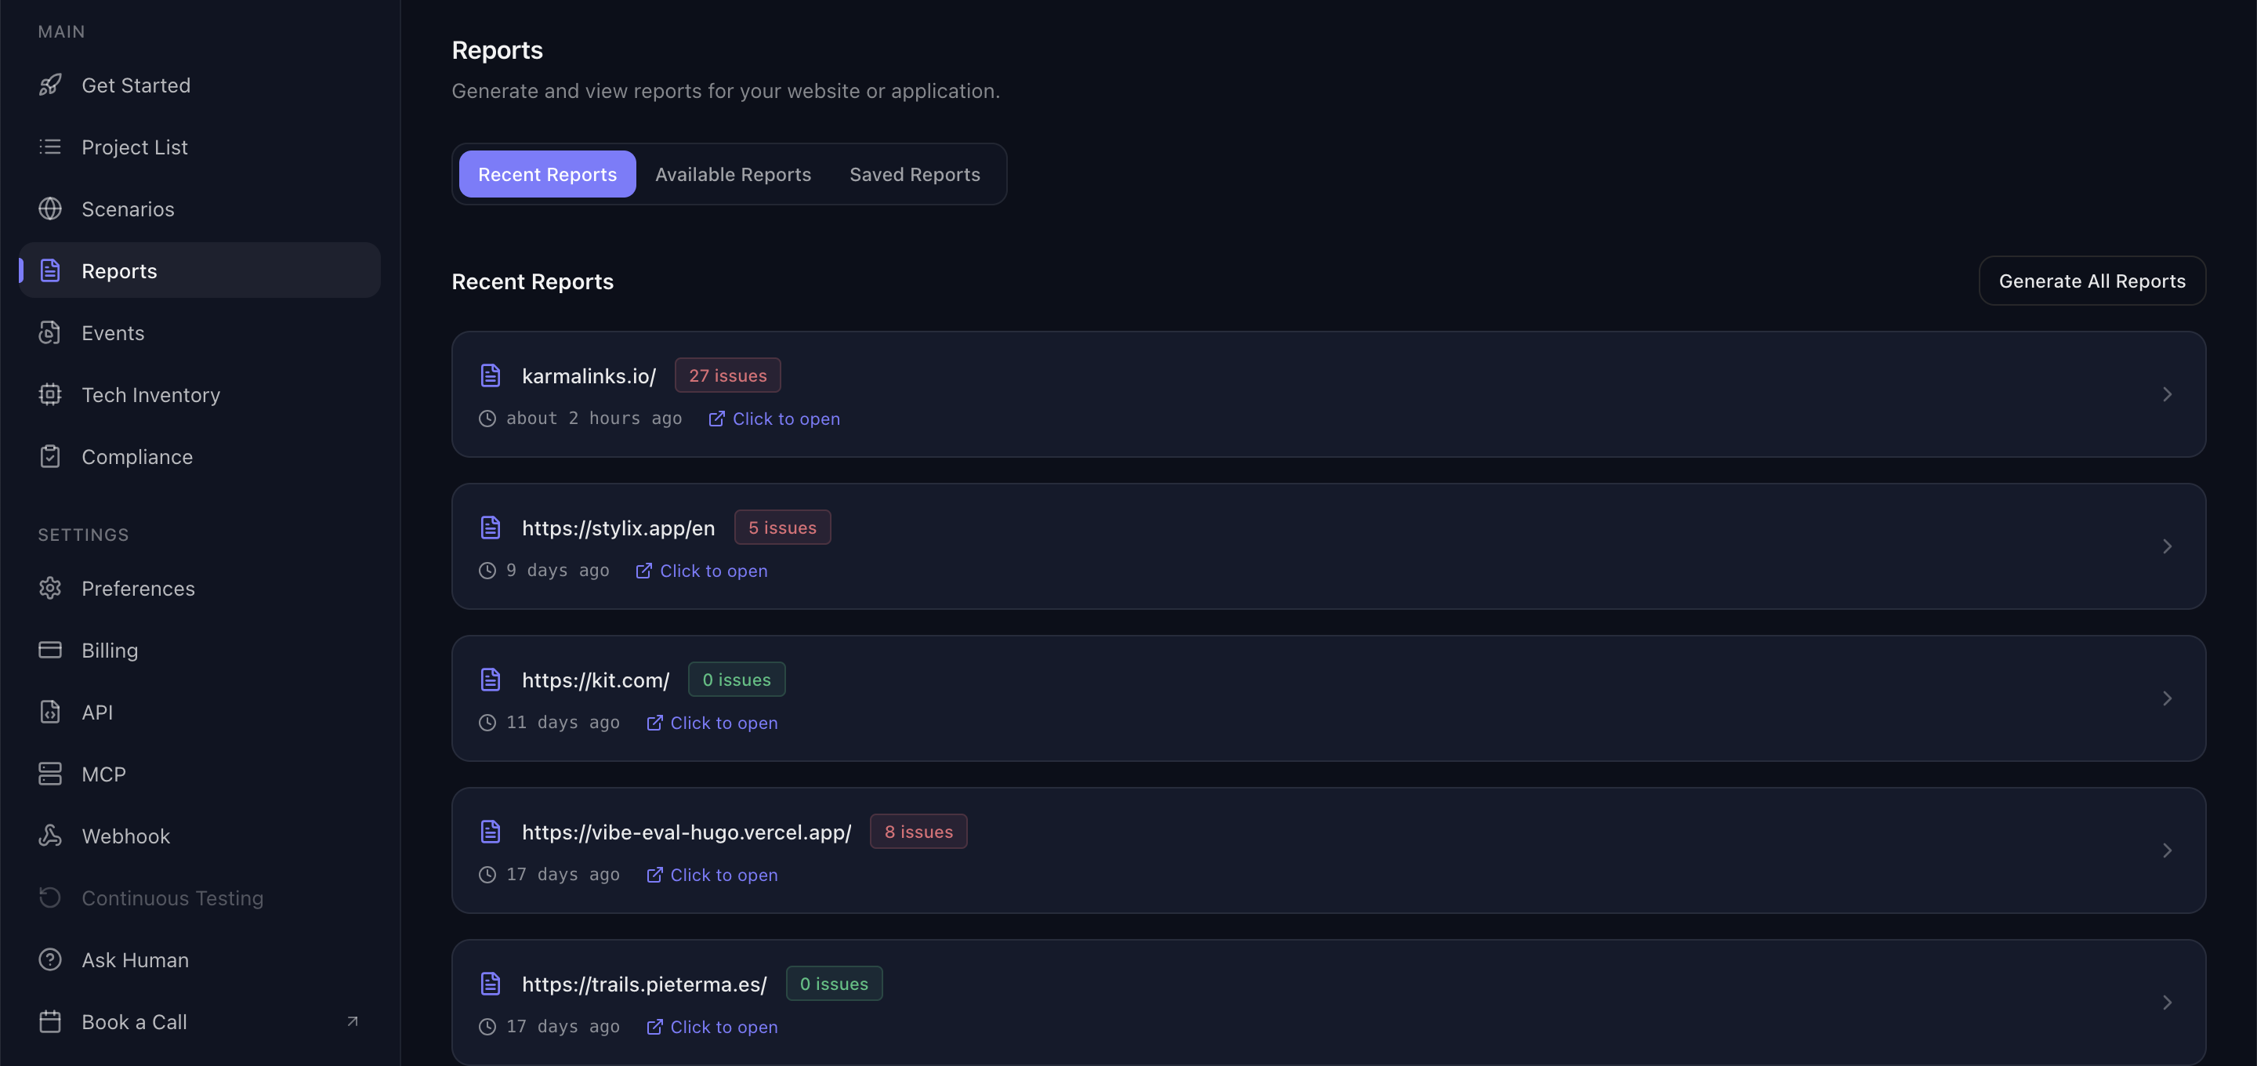Expand the kit.com report chevron
This screenshot has width=2257, height=1066.
click(2167, 698)
